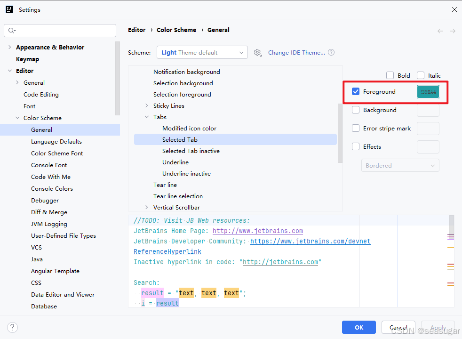The image size is (462, 339).
Task: Select Language Defaults page
Action: tap(56, 142)
